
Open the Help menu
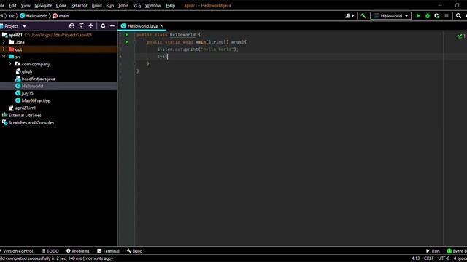point(170,5)
